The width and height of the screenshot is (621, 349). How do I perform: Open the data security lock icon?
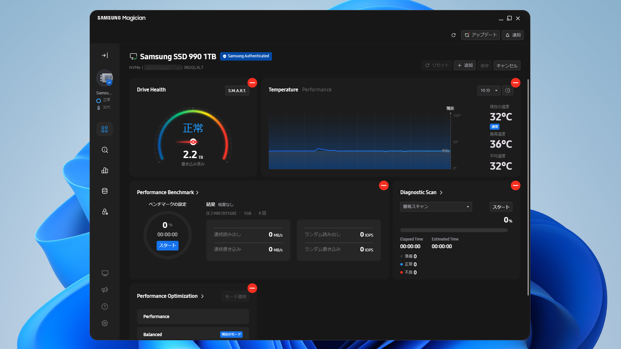pyautogui.click(x=105, y=212)
